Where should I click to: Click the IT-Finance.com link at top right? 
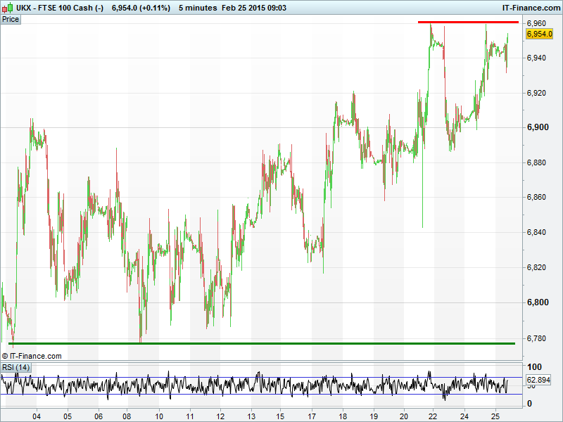531,7
